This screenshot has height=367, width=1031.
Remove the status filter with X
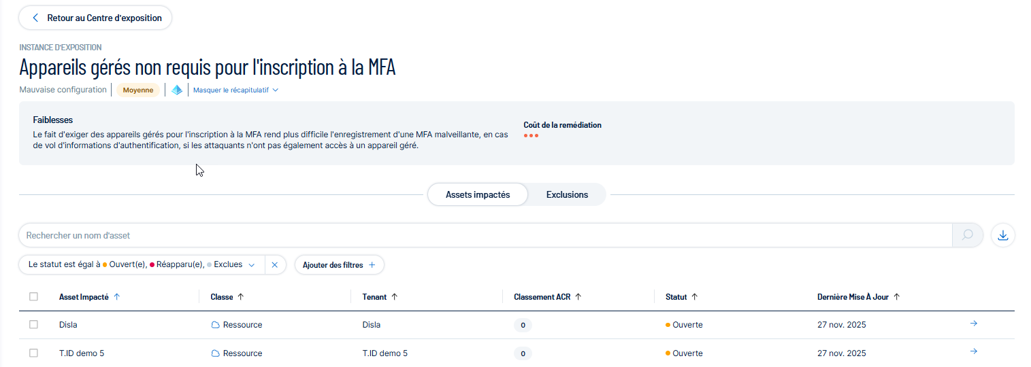[275, 265]
